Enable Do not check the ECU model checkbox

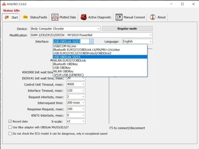tap(10, 133)
